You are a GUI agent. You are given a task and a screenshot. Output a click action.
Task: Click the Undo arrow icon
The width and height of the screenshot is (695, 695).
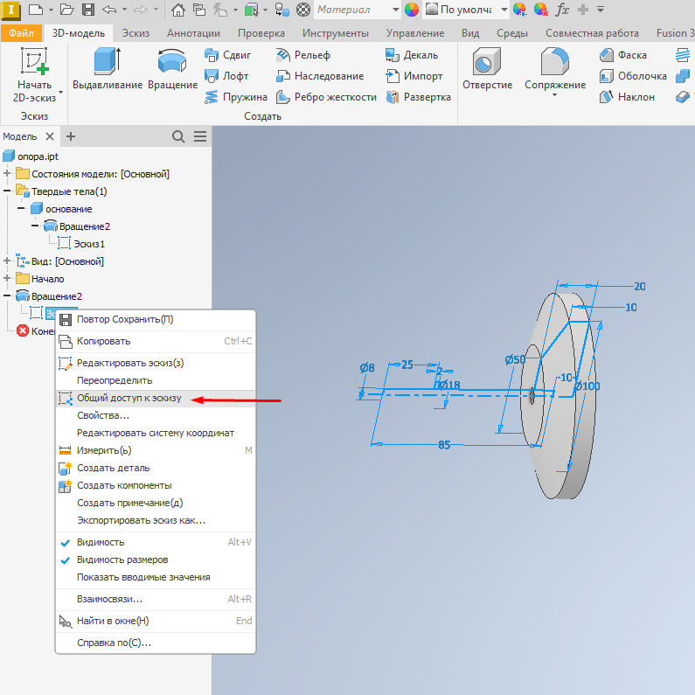(x=109, y=10)
